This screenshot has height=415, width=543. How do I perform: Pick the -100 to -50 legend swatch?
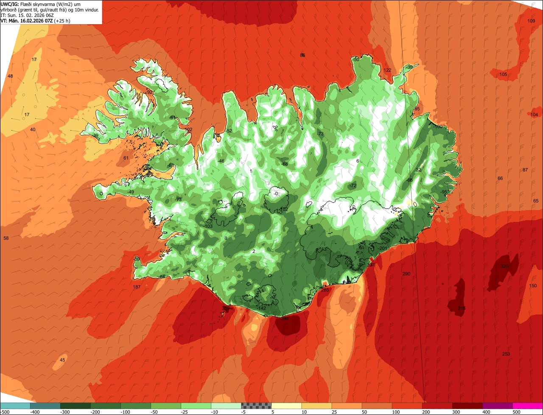[x=136, y=406]
